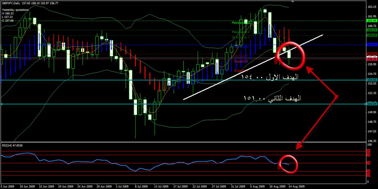
Task: Click the 154.75 value on price scale
Action: tap(372, 74)
